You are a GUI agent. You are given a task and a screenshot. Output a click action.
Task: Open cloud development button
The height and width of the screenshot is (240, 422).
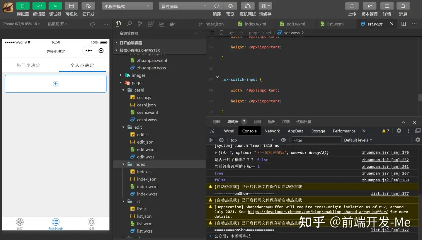coord(88,6)
